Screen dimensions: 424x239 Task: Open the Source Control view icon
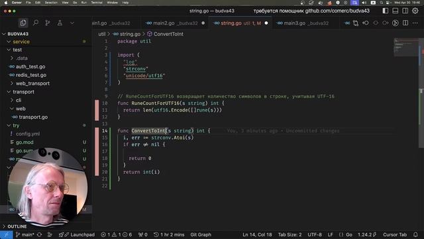pyautogui.click(x=48, y=23)
